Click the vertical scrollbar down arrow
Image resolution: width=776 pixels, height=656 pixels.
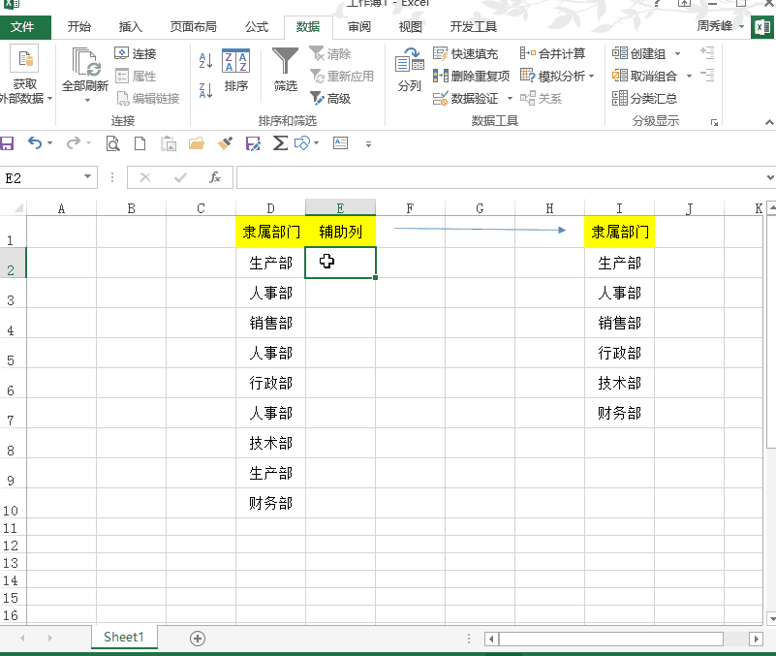click(x=771, y=618)
